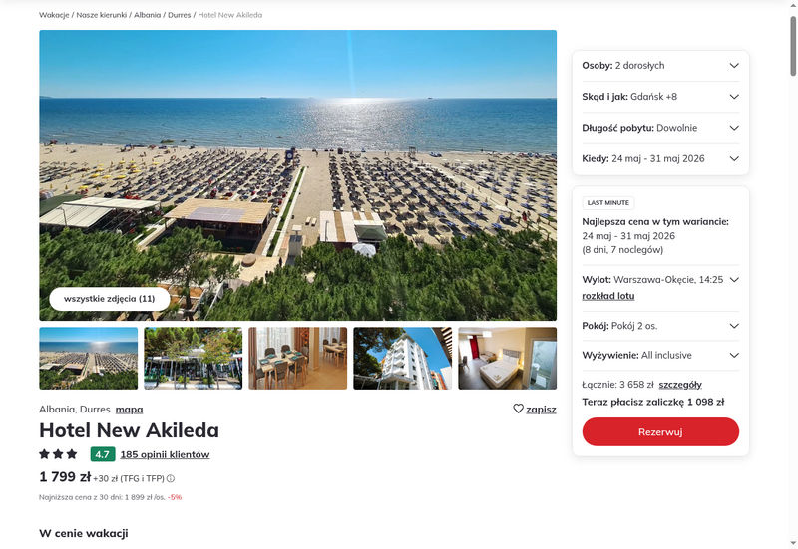Viewport: 798px width, 549px height.
Task: Go to Albania breadcrumb link
Action: (x=147, y=15)
